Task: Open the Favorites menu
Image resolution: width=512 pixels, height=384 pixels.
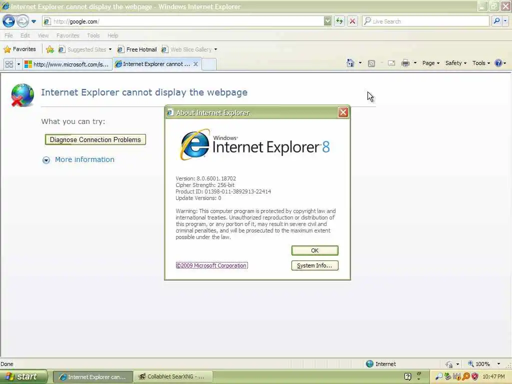Action: 67,35
